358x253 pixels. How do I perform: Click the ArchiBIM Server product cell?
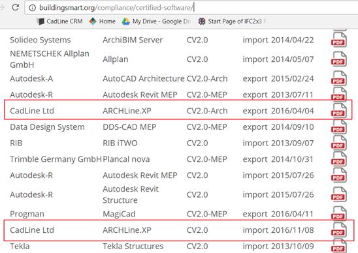pos(133,40)
